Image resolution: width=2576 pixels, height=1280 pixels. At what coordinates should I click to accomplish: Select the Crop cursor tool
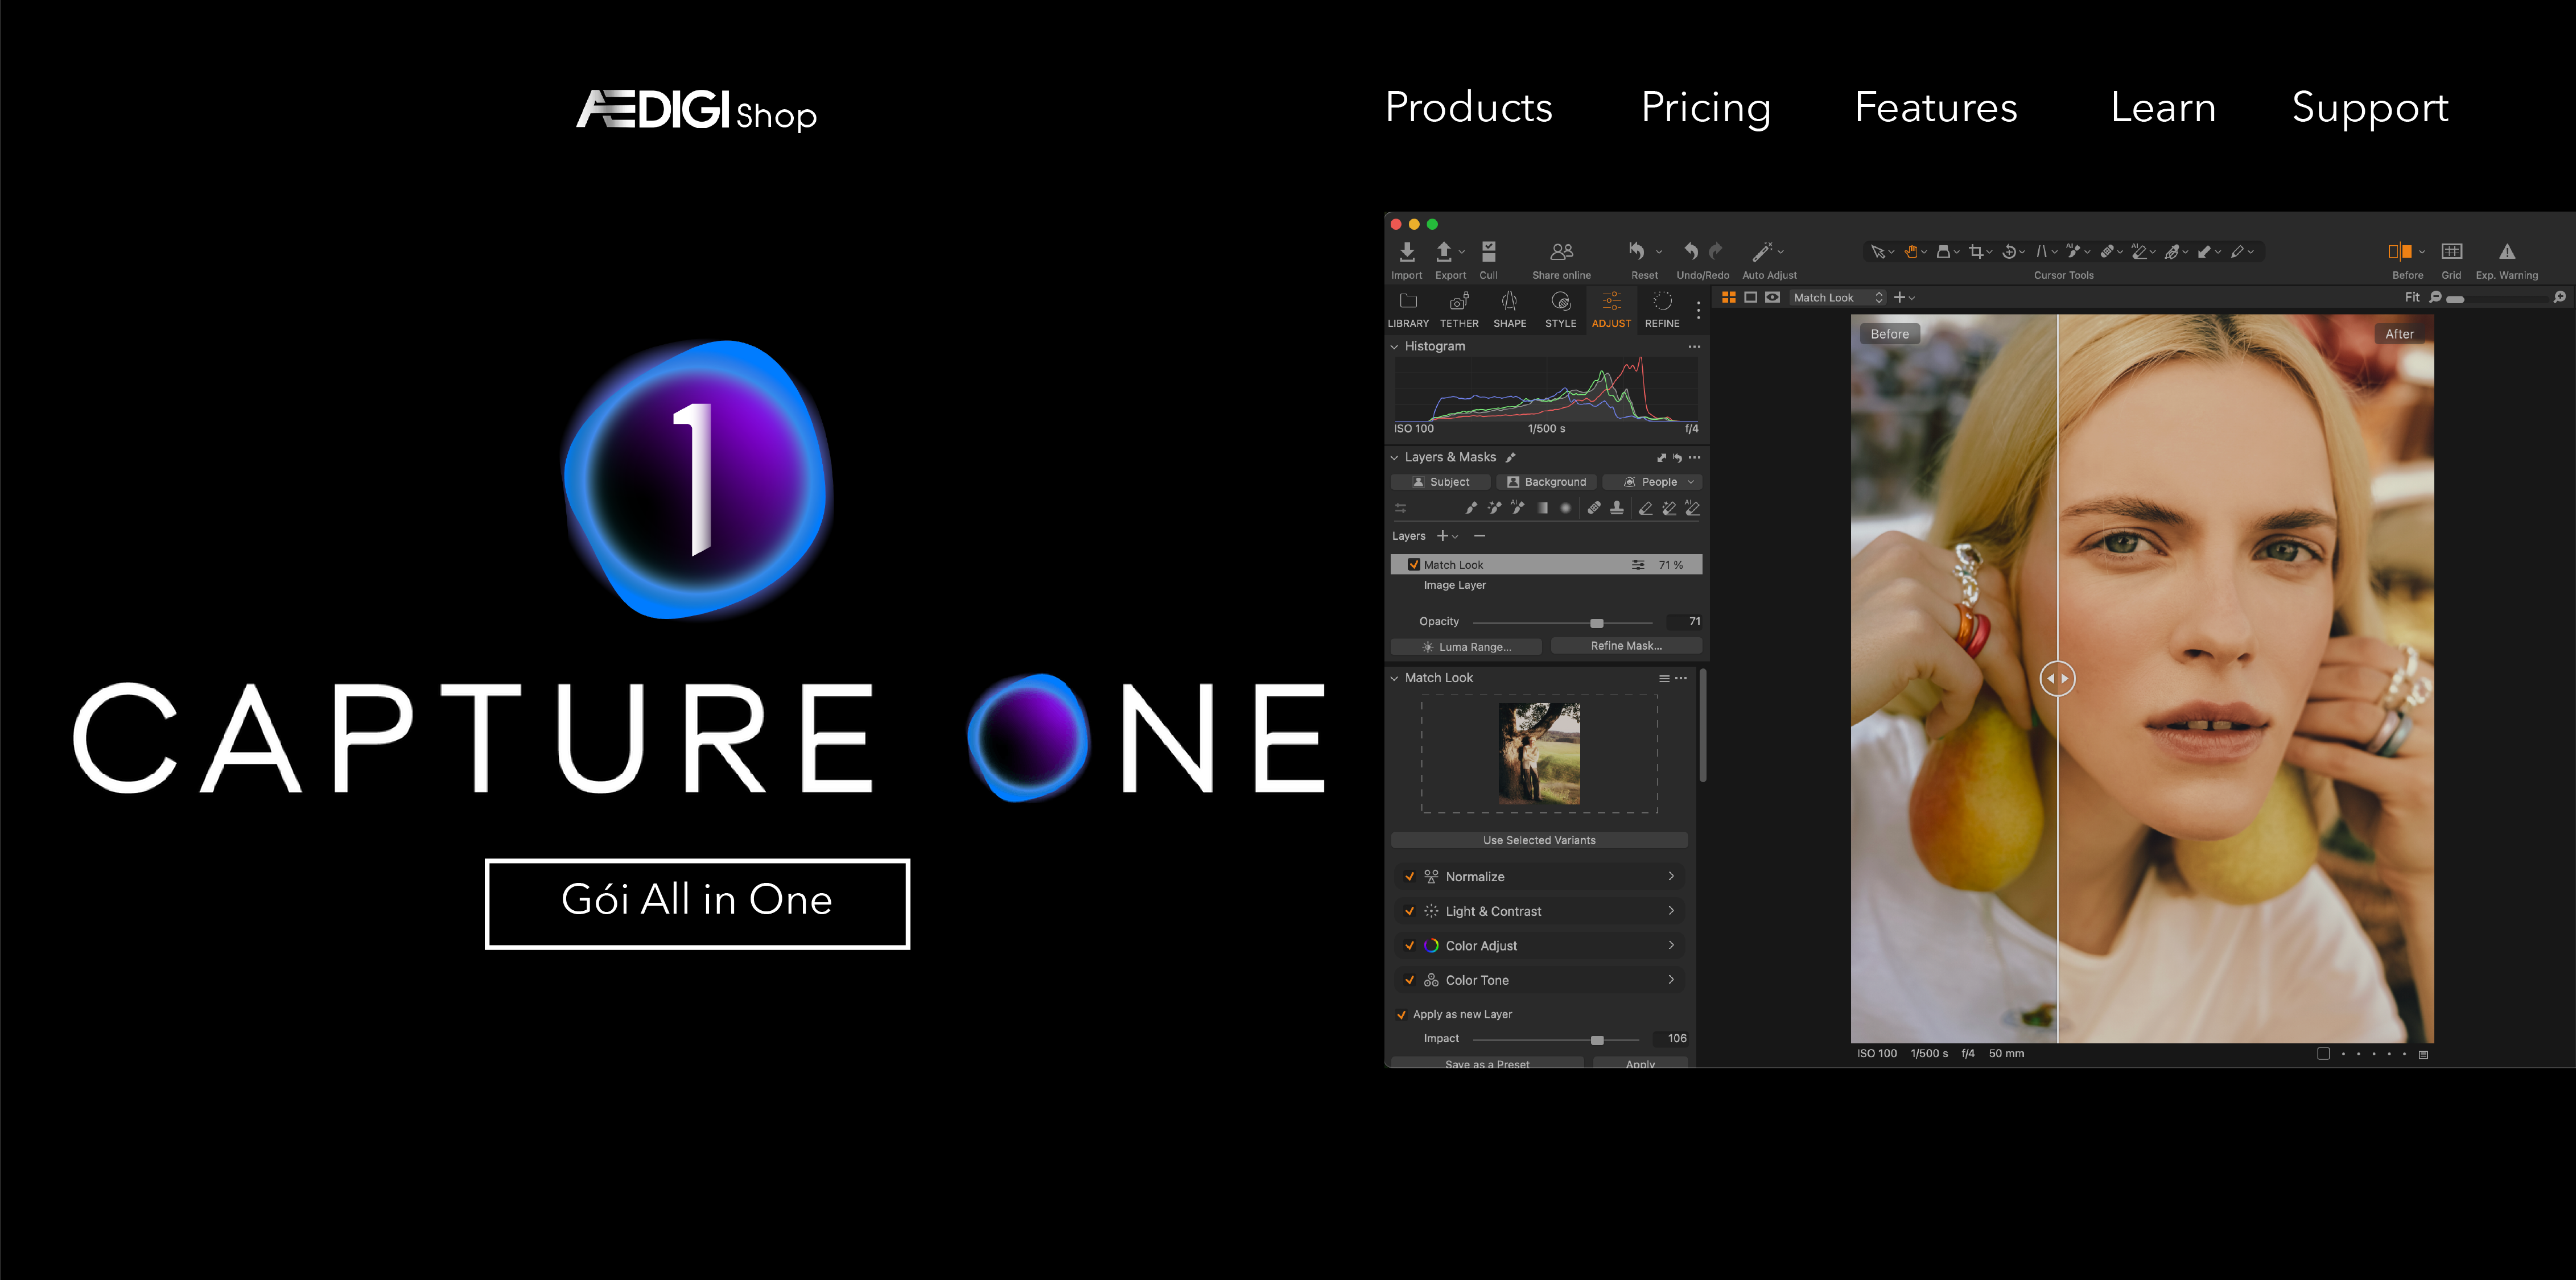(x=1975, y=252)
